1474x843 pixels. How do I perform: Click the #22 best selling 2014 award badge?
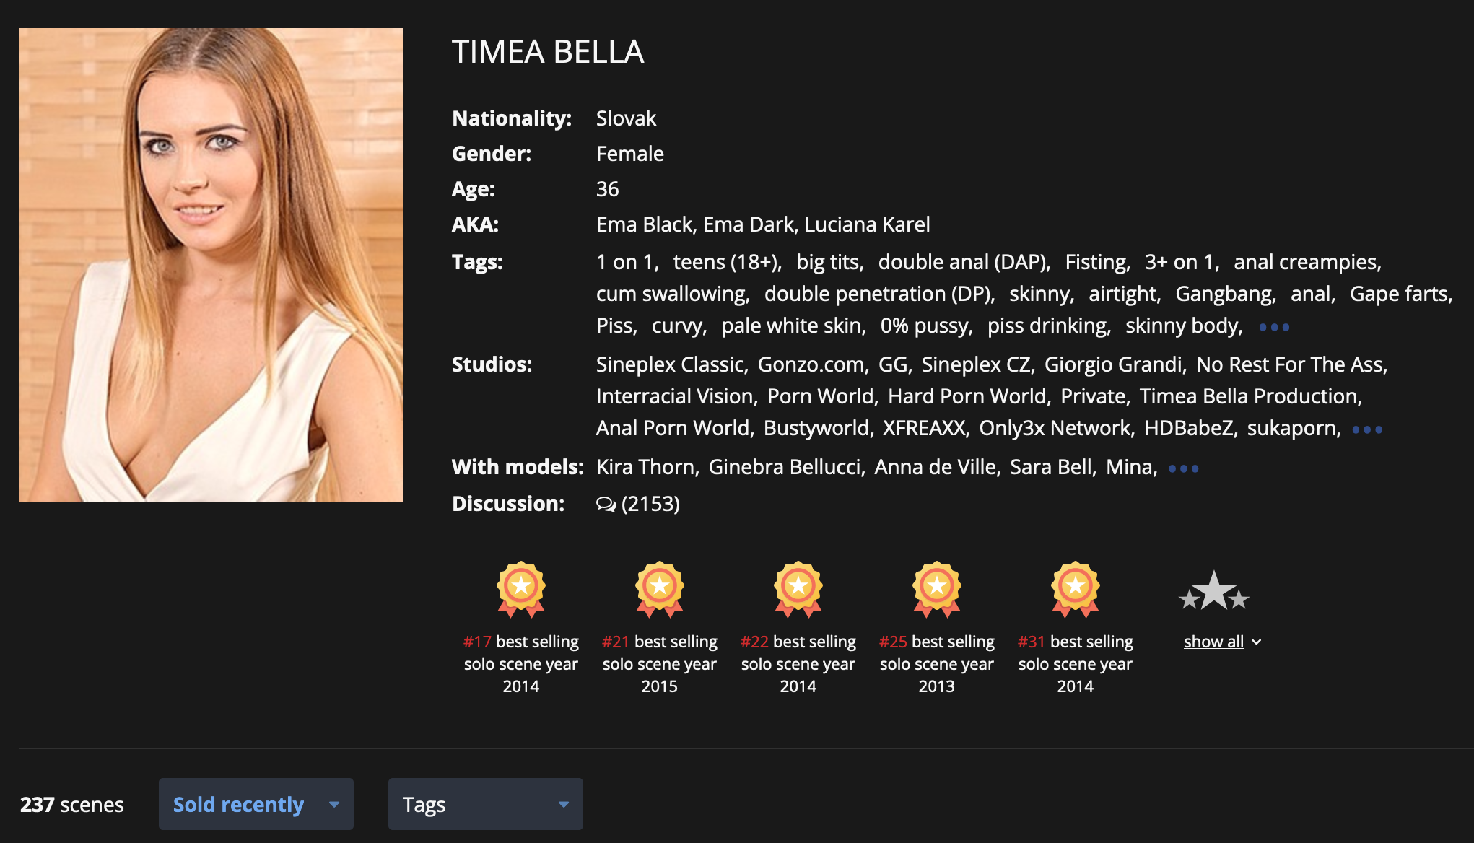click(x=798, y=588)
